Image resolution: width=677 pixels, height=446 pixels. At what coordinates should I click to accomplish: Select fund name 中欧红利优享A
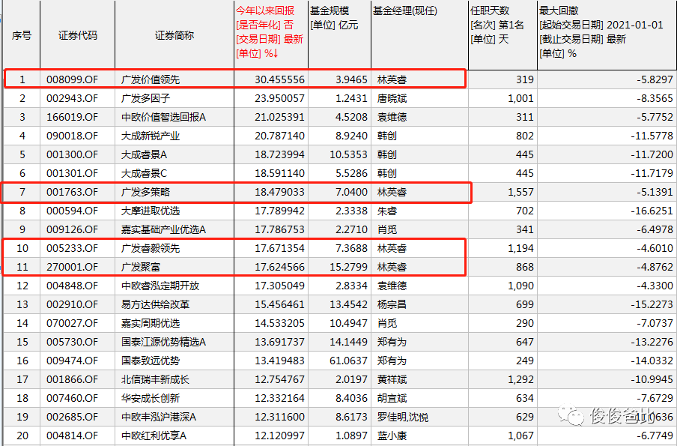point(154,436)
